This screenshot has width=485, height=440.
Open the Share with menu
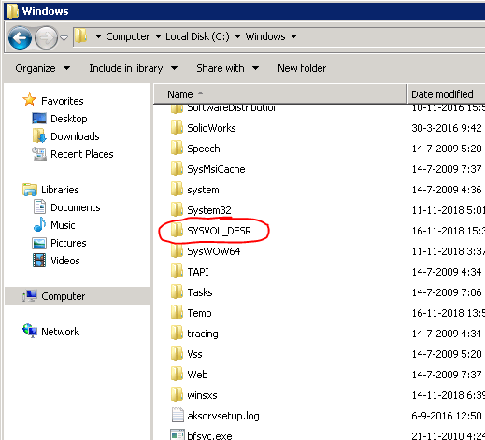click(228, 68)
